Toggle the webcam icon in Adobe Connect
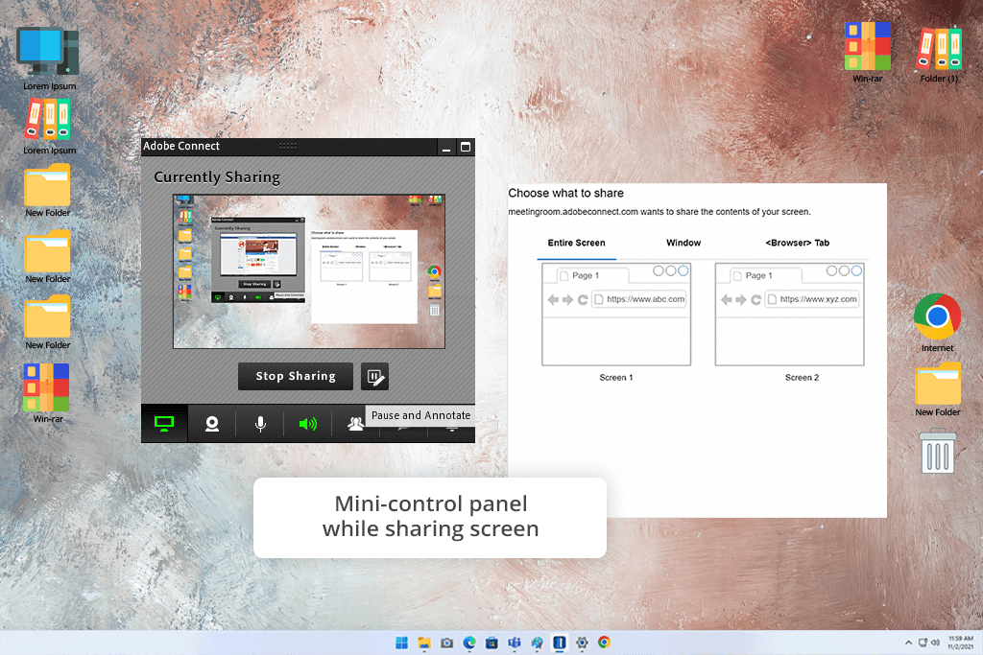 pyautogui.click(x=212, y=424)
